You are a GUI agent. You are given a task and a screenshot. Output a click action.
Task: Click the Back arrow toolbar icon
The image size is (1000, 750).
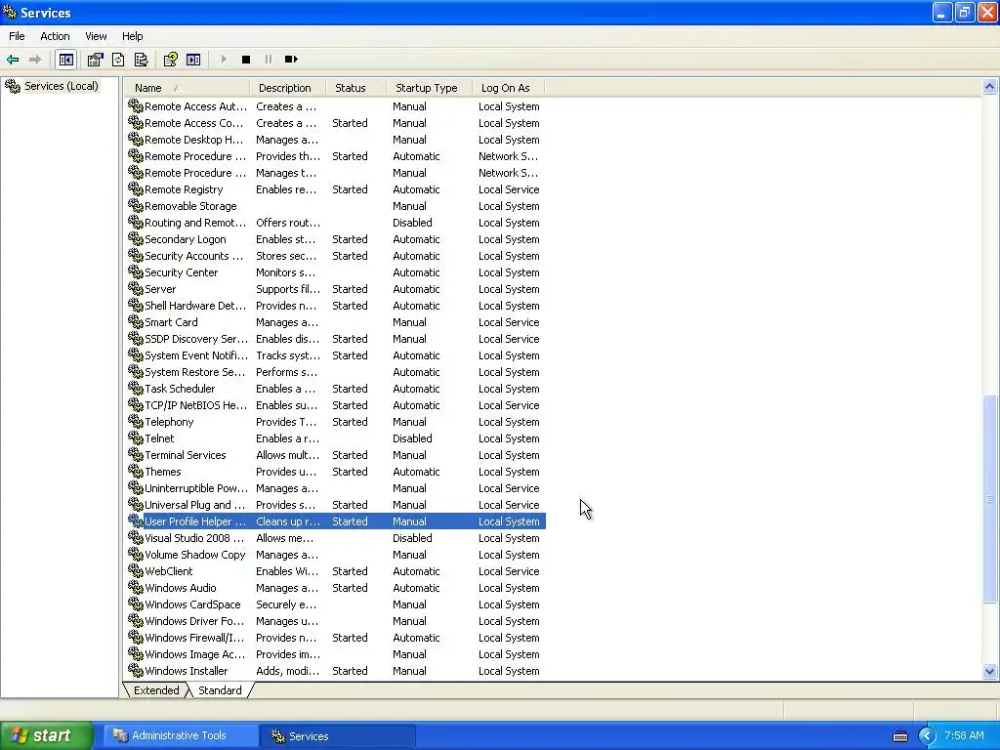(x=13, y=60)
